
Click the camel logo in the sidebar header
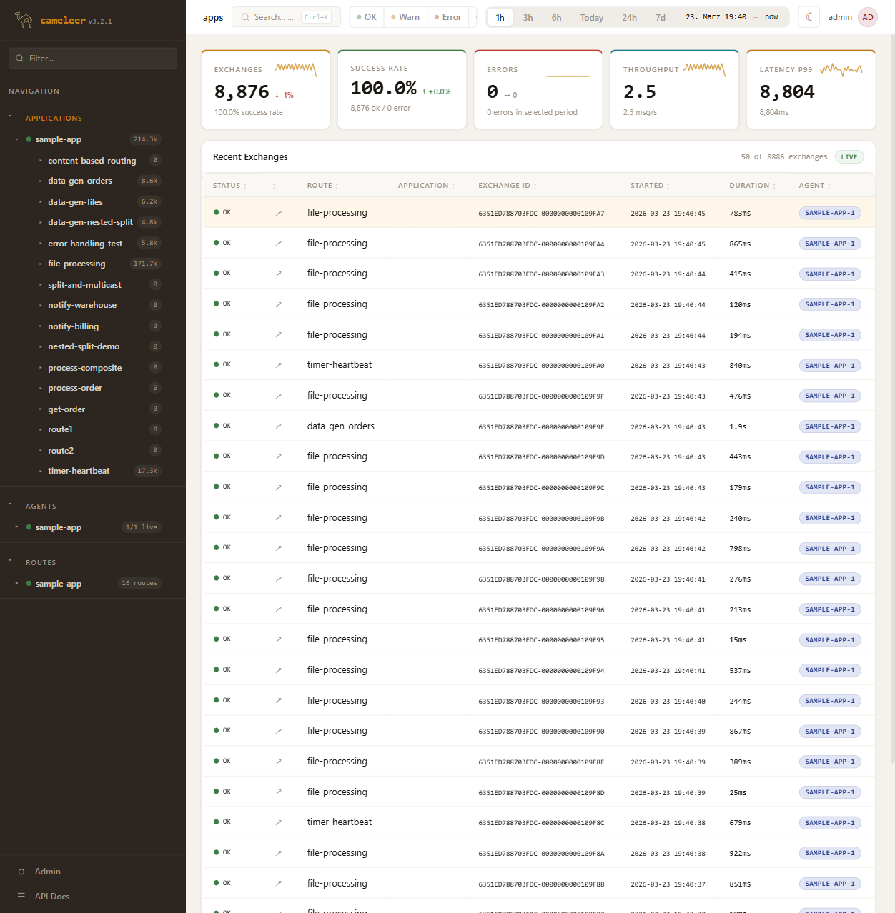(x=24, y=20)
